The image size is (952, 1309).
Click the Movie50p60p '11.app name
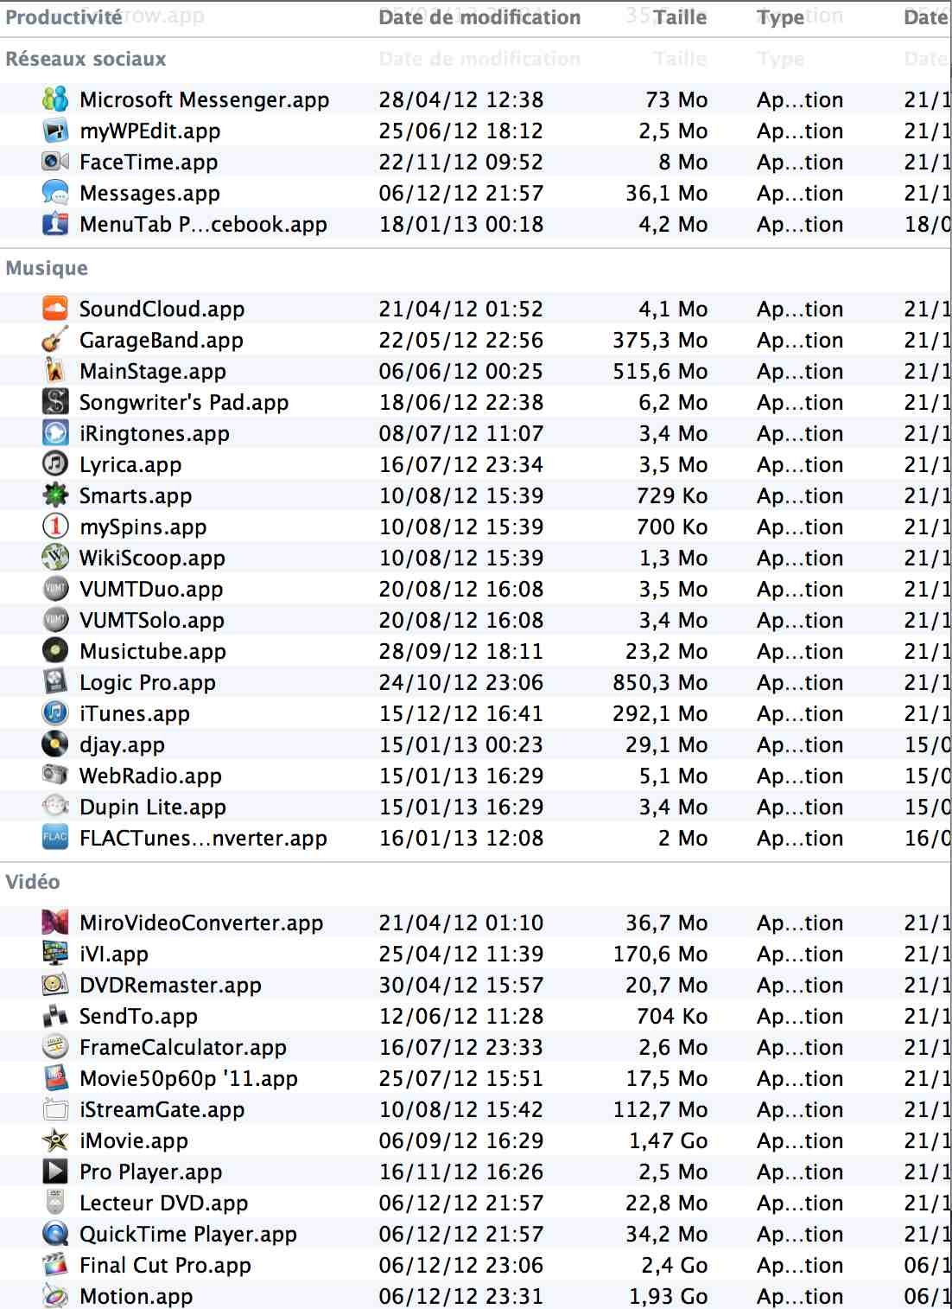point(188,1078)
